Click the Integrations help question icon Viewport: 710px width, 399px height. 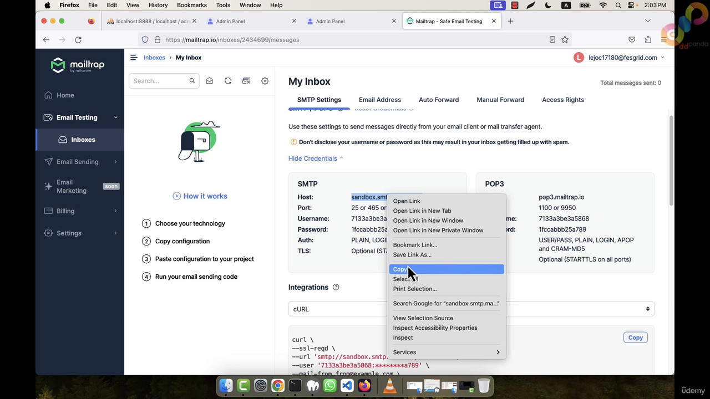tap(336, 287)
